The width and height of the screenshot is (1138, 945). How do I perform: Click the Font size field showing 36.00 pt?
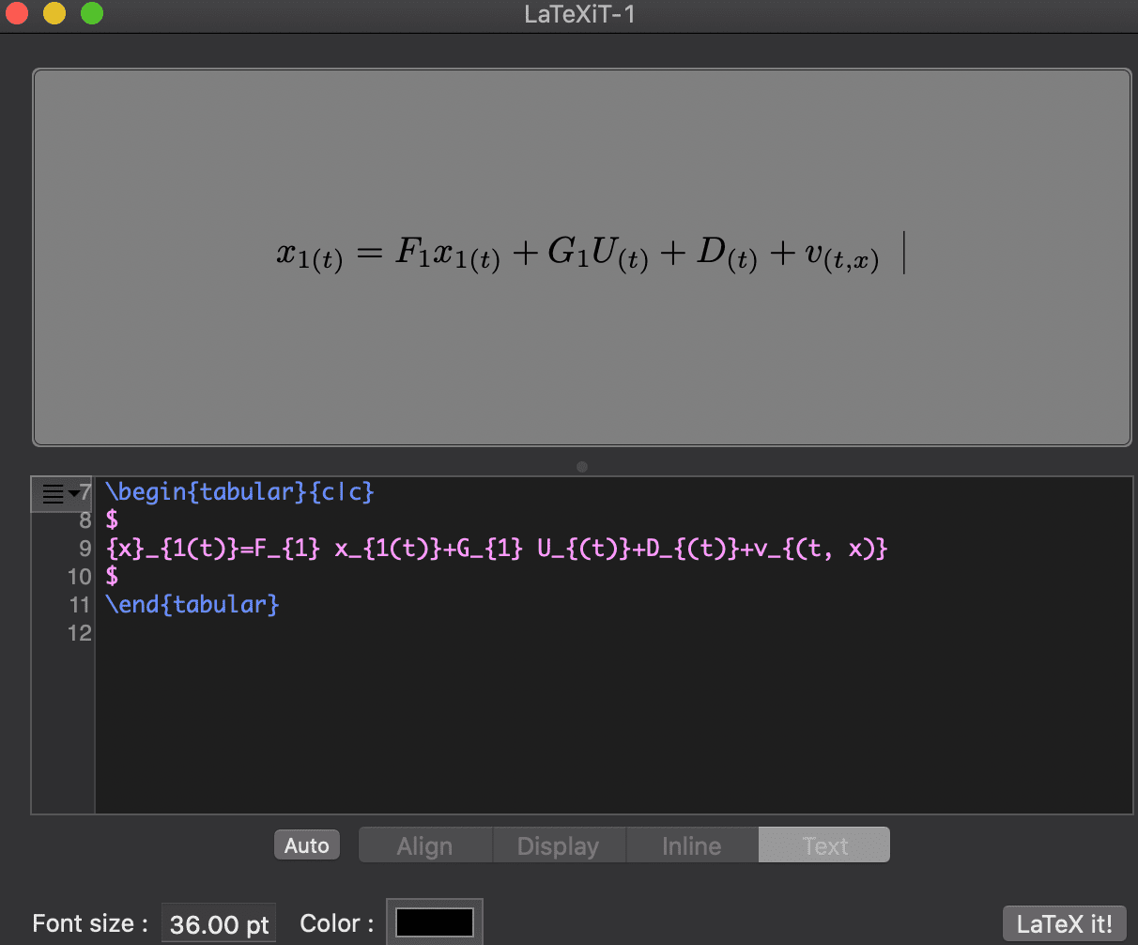click(219, 923)
